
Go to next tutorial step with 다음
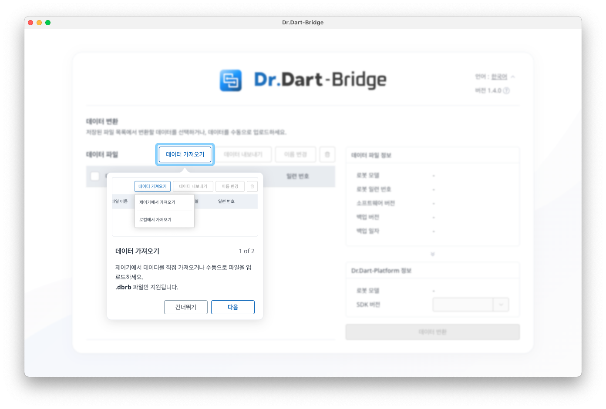(x=233, y=307)
